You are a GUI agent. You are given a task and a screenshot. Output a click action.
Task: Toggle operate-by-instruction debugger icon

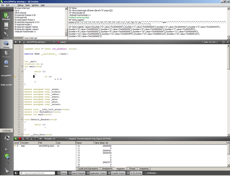36,139
